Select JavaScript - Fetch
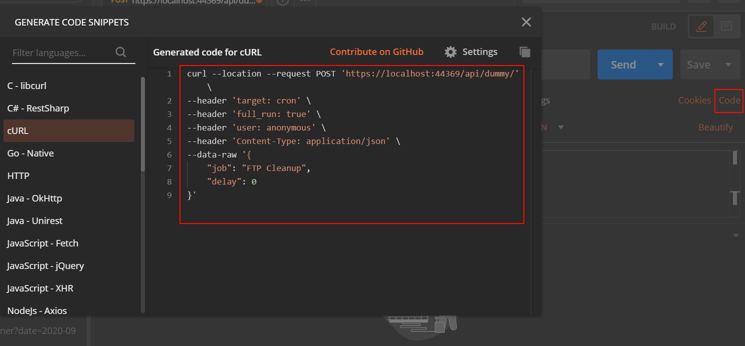The height and width of the screenshot is (346, 745). 69,243
